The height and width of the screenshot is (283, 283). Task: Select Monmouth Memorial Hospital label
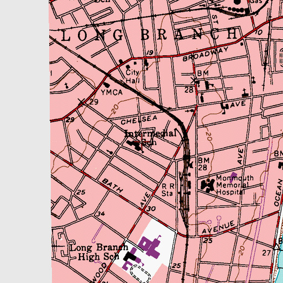[x=235, y=185]
